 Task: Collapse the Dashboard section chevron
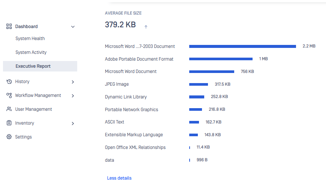[73, 27]
